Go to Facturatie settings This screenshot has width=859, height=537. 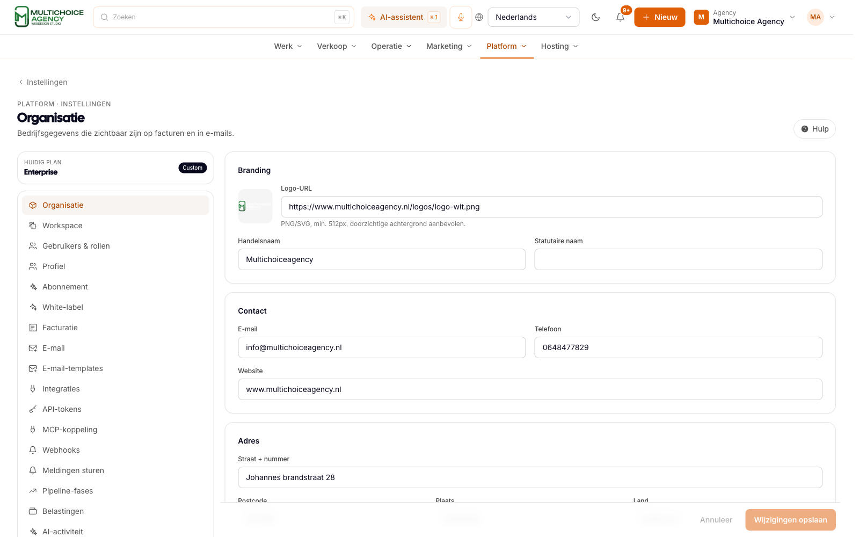tap(115, 328)
